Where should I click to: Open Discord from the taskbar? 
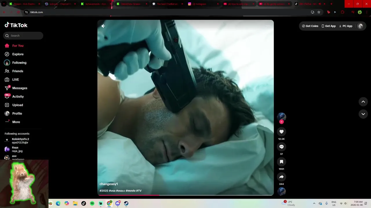pyautogui.click(x=118, y=203)
